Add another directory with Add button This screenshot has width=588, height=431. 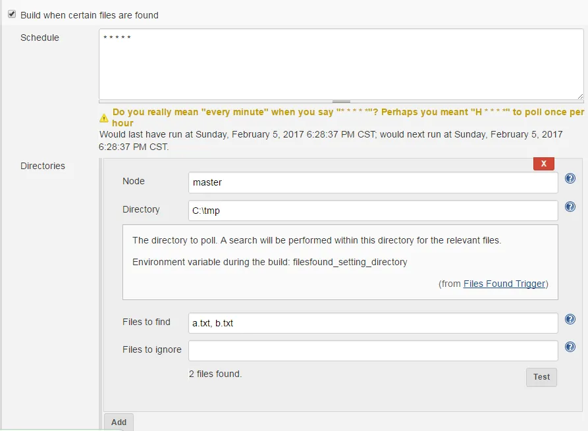pyautogui.click(x=119, y=422)
